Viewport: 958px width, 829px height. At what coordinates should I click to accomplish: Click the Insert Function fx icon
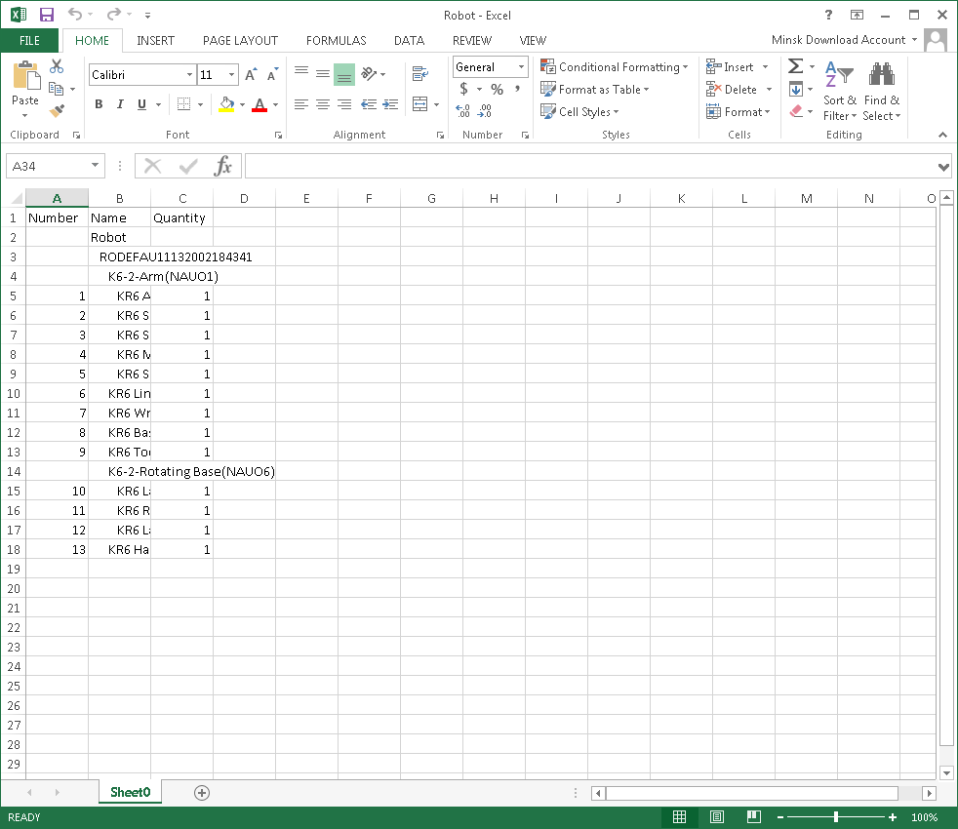(x=223, y=166)
